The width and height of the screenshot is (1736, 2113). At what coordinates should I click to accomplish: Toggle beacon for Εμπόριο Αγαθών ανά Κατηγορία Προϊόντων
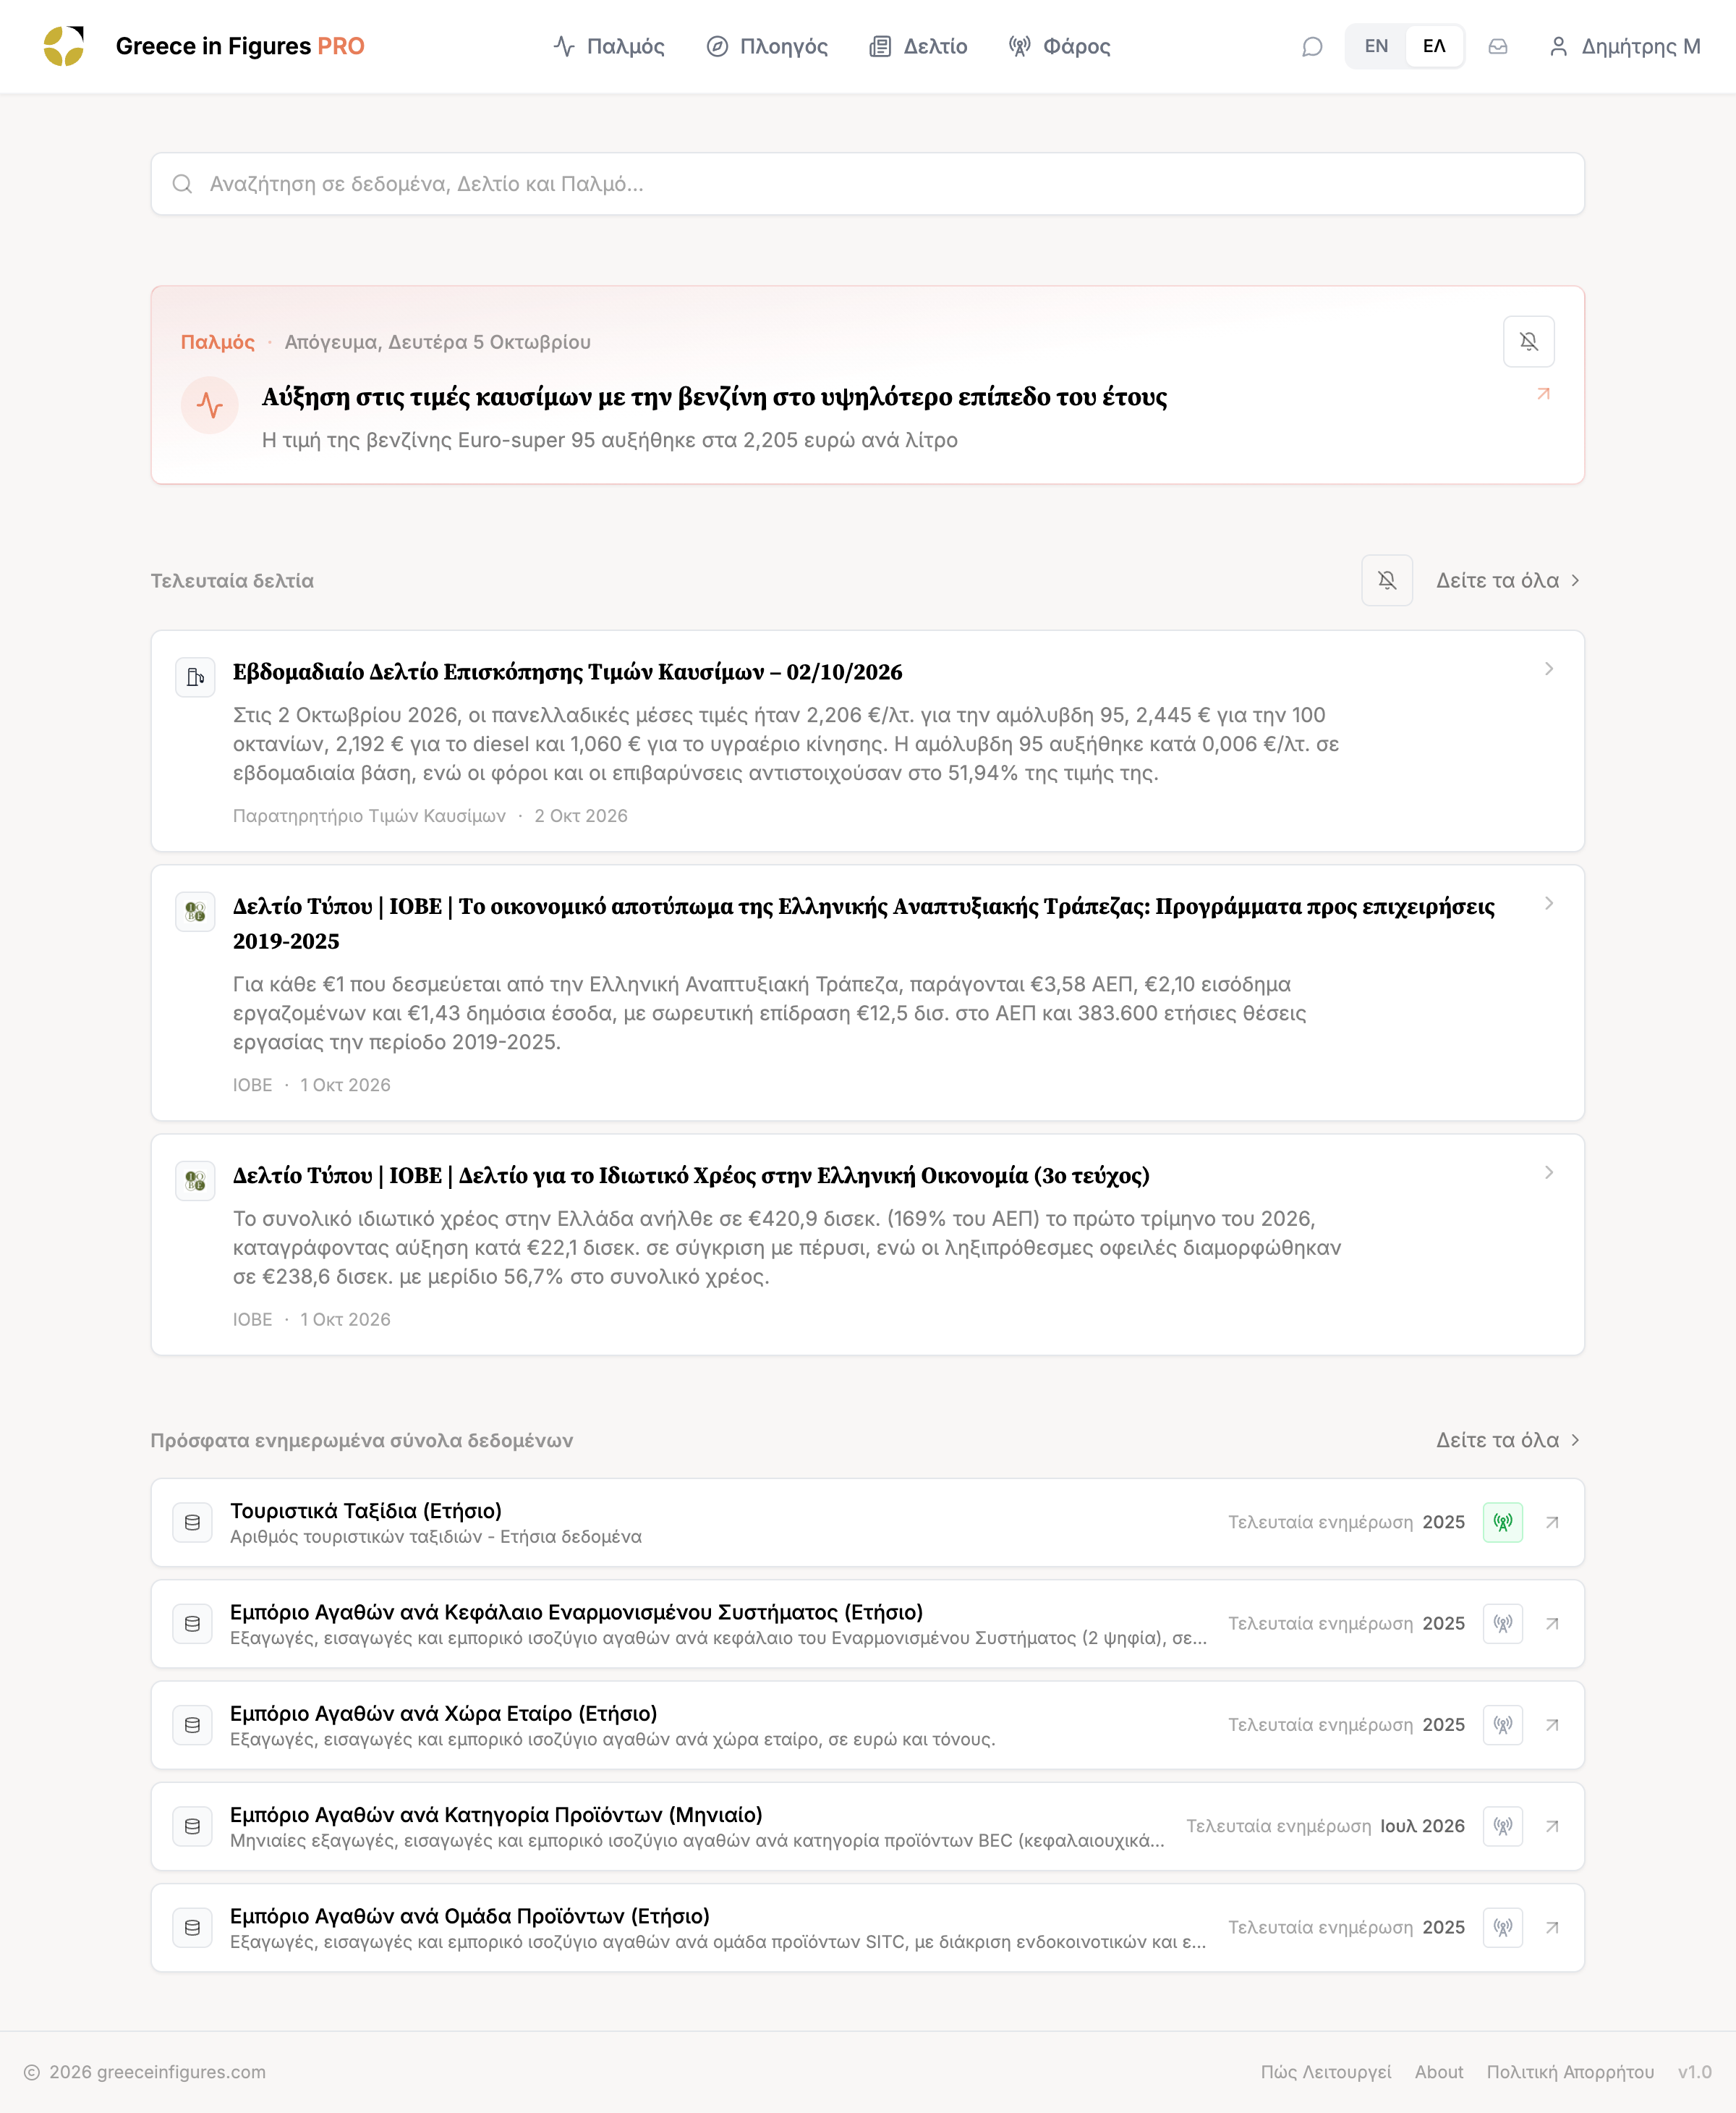(x=1502, y=1826)
